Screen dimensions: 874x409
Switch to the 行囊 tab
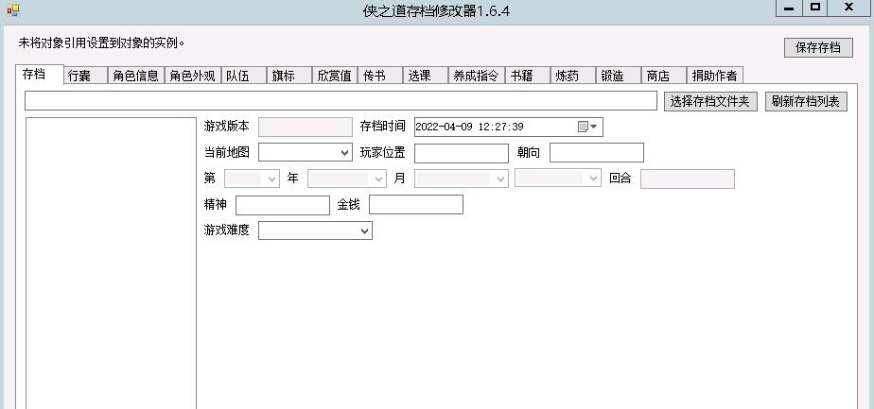point(85,77)
